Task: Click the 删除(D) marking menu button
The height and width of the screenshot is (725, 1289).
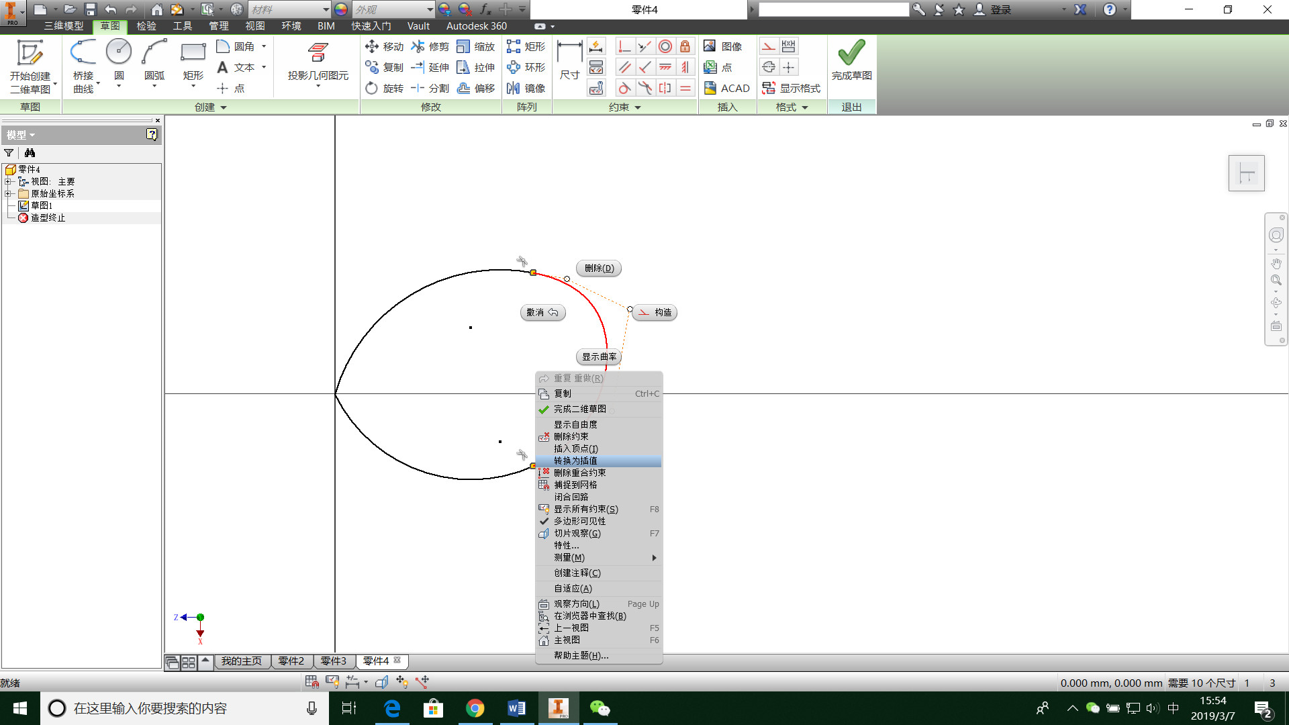Action: (x=599, y=268)
